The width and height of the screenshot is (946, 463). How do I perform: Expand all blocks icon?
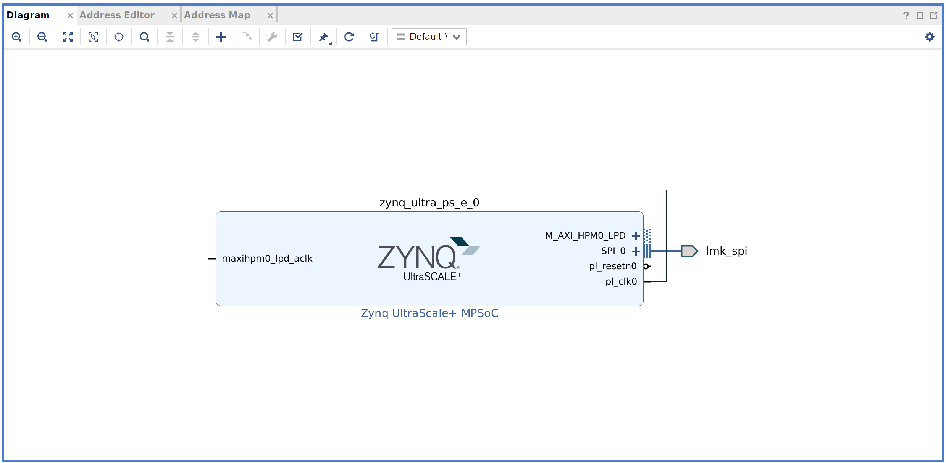click(196, 37)
